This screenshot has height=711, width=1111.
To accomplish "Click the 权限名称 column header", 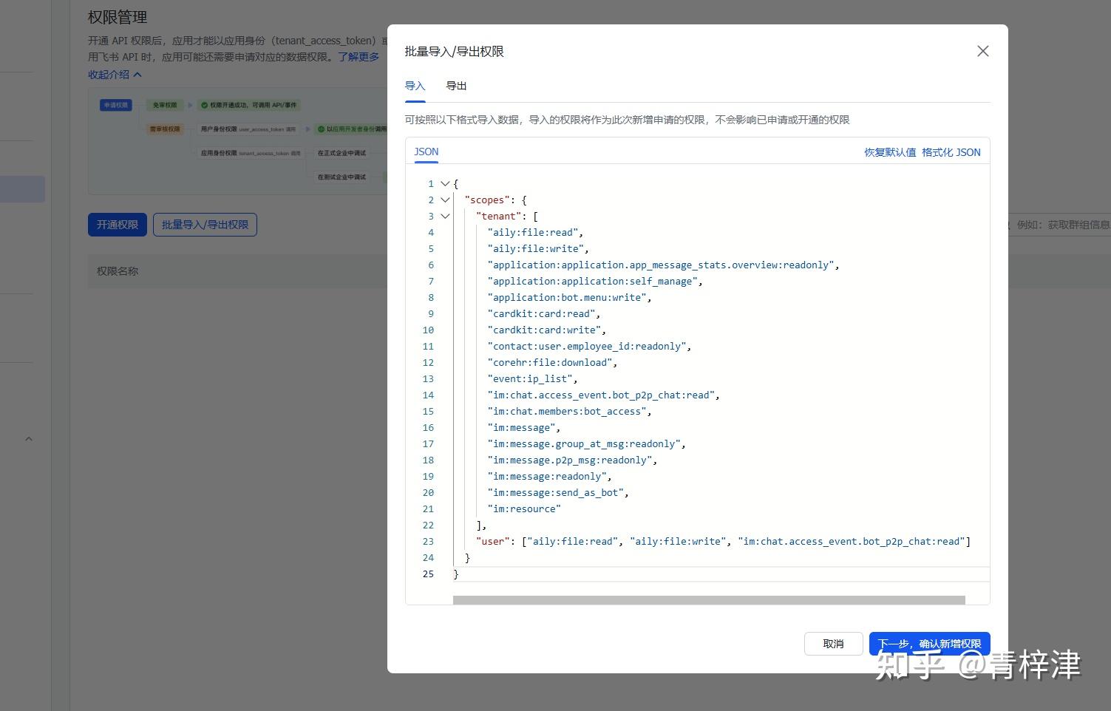I will [118, 271].
